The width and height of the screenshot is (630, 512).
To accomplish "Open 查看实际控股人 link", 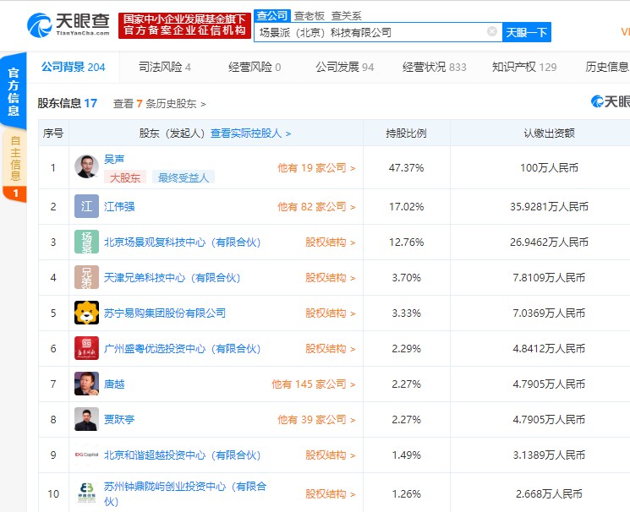I will tap(250, 133).
